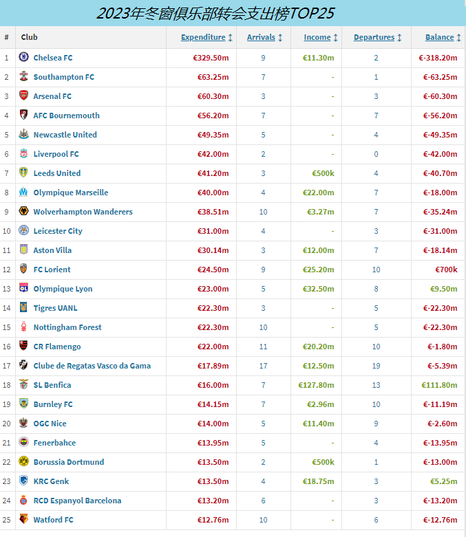Click the Leicester City crest icon
The image size is (466, 537).
[23, 231]
